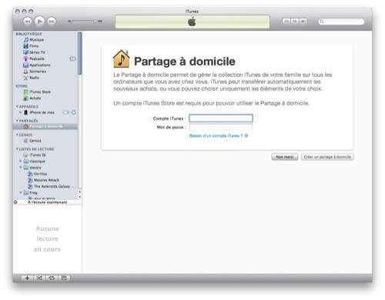The image size is (385, 300).
Task: Collapse the Frog folder
Action: (x=20, y=192)
